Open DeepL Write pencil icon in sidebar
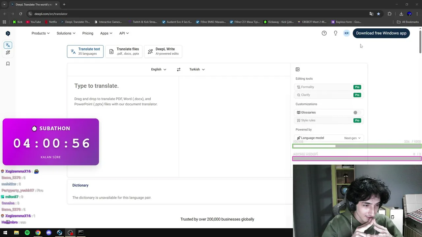422x237 pixels. [8, 53]
